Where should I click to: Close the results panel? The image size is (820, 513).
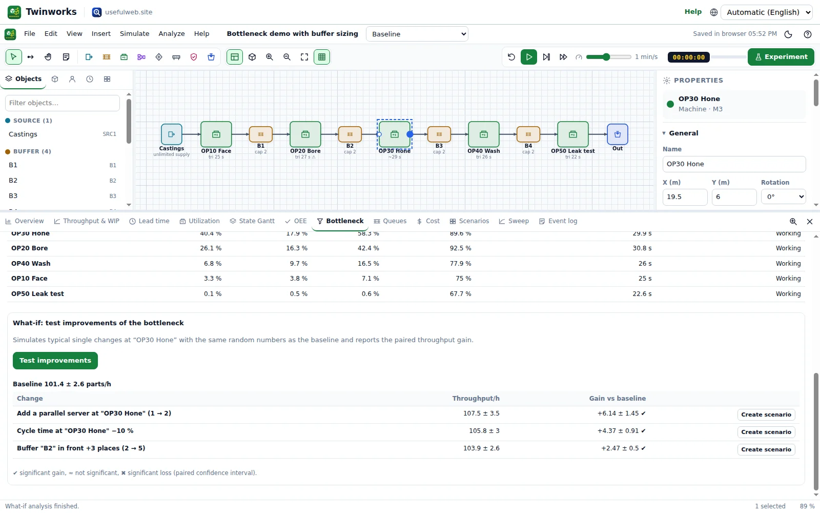point(810,222)
